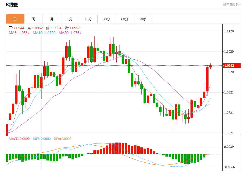This screenshot has height=171, width=244.
Task: Click the MA10 indicator value label
Action: pos(44,33)
